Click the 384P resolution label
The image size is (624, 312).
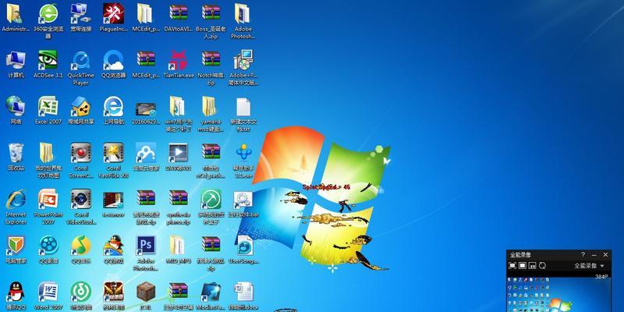click(x=601, y=276)
